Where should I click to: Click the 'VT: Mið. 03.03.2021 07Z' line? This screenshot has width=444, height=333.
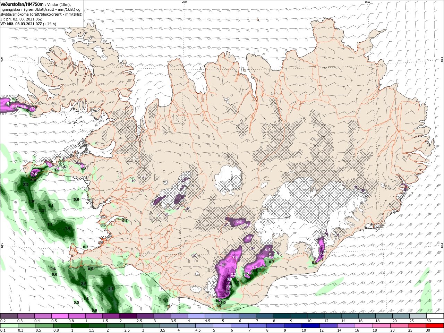(21, 24)
